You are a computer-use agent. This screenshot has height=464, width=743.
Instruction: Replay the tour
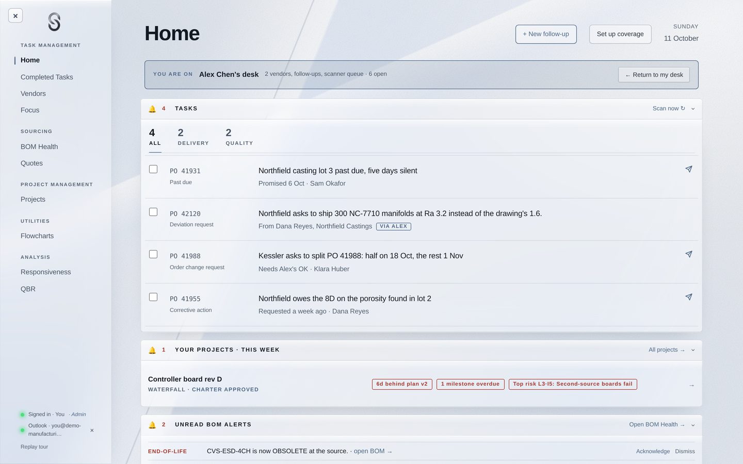click(x=34, y=446)
